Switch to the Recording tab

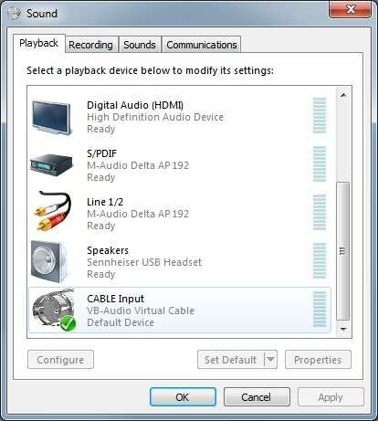click(x=90, y=45)
